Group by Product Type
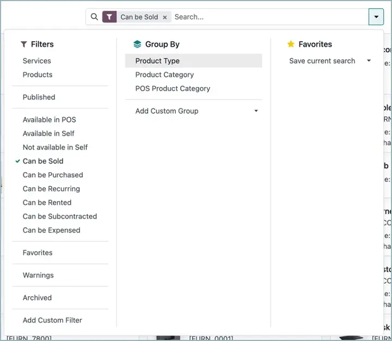Viewport: 392px width, 341px height. click(x=157, y=61)
